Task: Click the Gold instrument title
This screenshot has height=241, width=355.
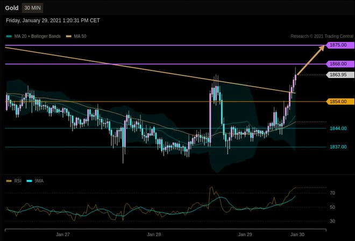Action: click(11, 8)
